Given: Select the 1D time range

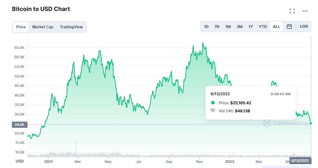Looking at the screenshot, I should (206, 27).
